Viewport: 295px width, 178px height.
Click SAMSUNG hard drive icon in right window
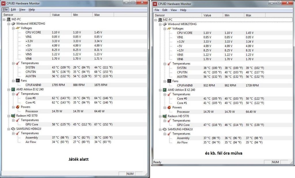click(164, 129)
